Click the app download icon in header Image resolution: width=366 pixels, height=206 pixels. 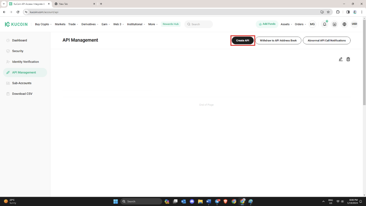334,24
